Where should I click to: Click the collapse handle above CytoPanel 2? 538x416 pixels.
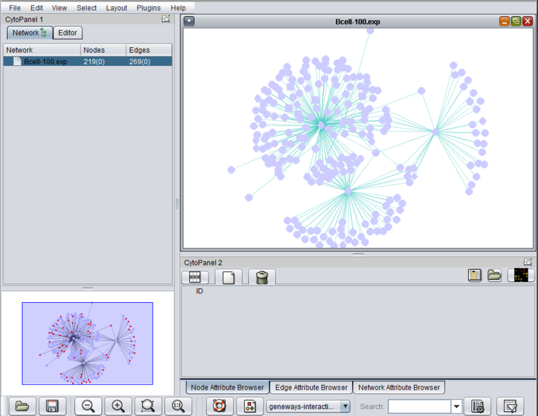click(x=358, y=254)
